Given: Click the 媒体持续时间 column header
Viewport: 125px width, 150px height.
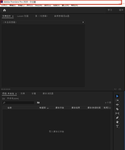Looking at the screenshot, I should [94, 108].
